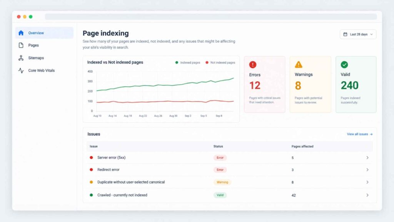Open the Last 28 days dropdown
Screen dimensions: 394x222
pos(358,34)
